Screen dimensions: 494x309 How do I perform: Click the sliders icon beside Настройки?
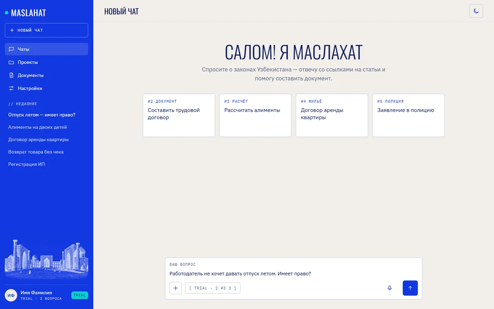(x=11, y=88)
